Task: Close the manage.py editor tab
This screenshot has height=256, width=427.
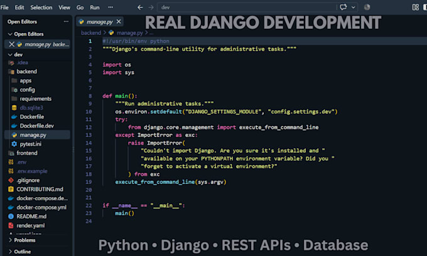Action: coord(119,21)
